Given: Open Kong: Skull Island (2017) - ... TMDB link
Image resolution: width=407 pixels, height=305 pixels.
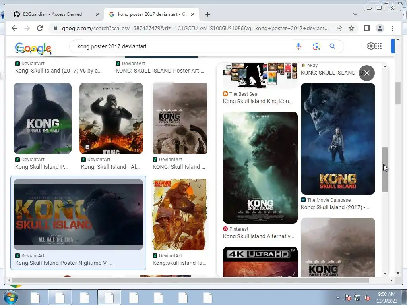Looking at the screenshot, I should [x=335, y=207].
